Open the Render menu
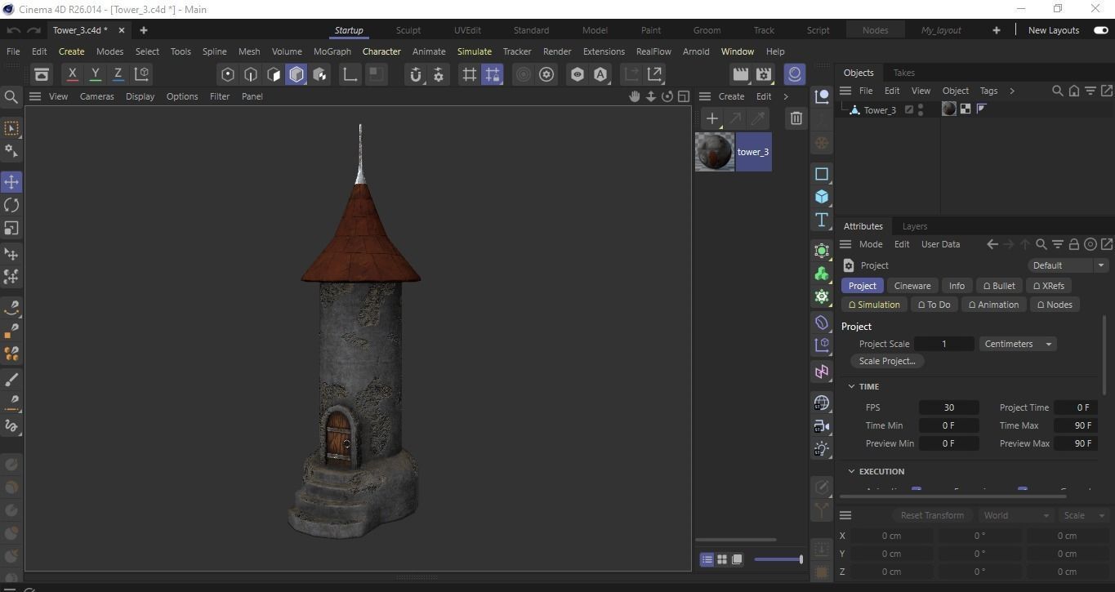 (557, 51)
